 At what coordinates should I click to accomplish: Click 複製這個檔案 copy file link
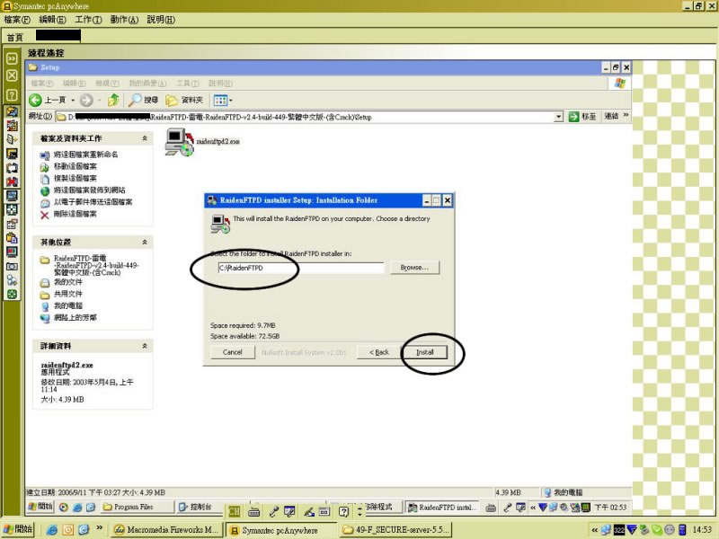75,178
